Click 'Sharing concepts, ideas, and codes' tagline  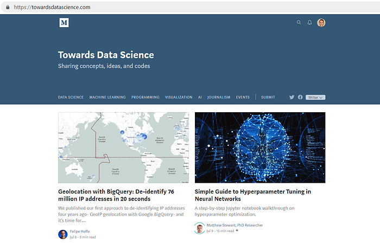pos(104,66)
